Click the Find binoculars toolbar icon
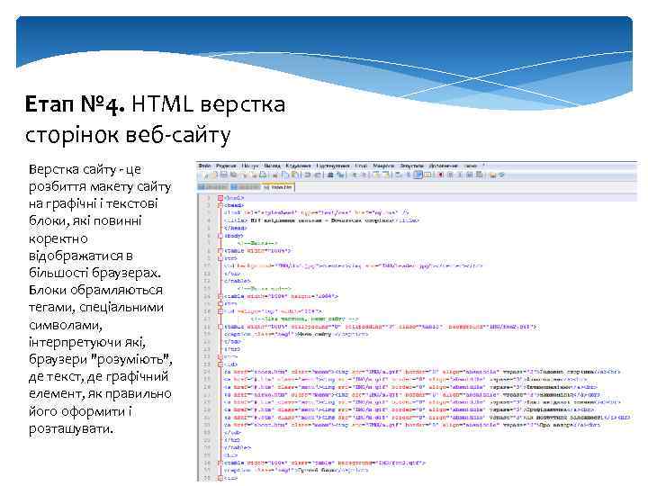 click(x=329, y=175)
